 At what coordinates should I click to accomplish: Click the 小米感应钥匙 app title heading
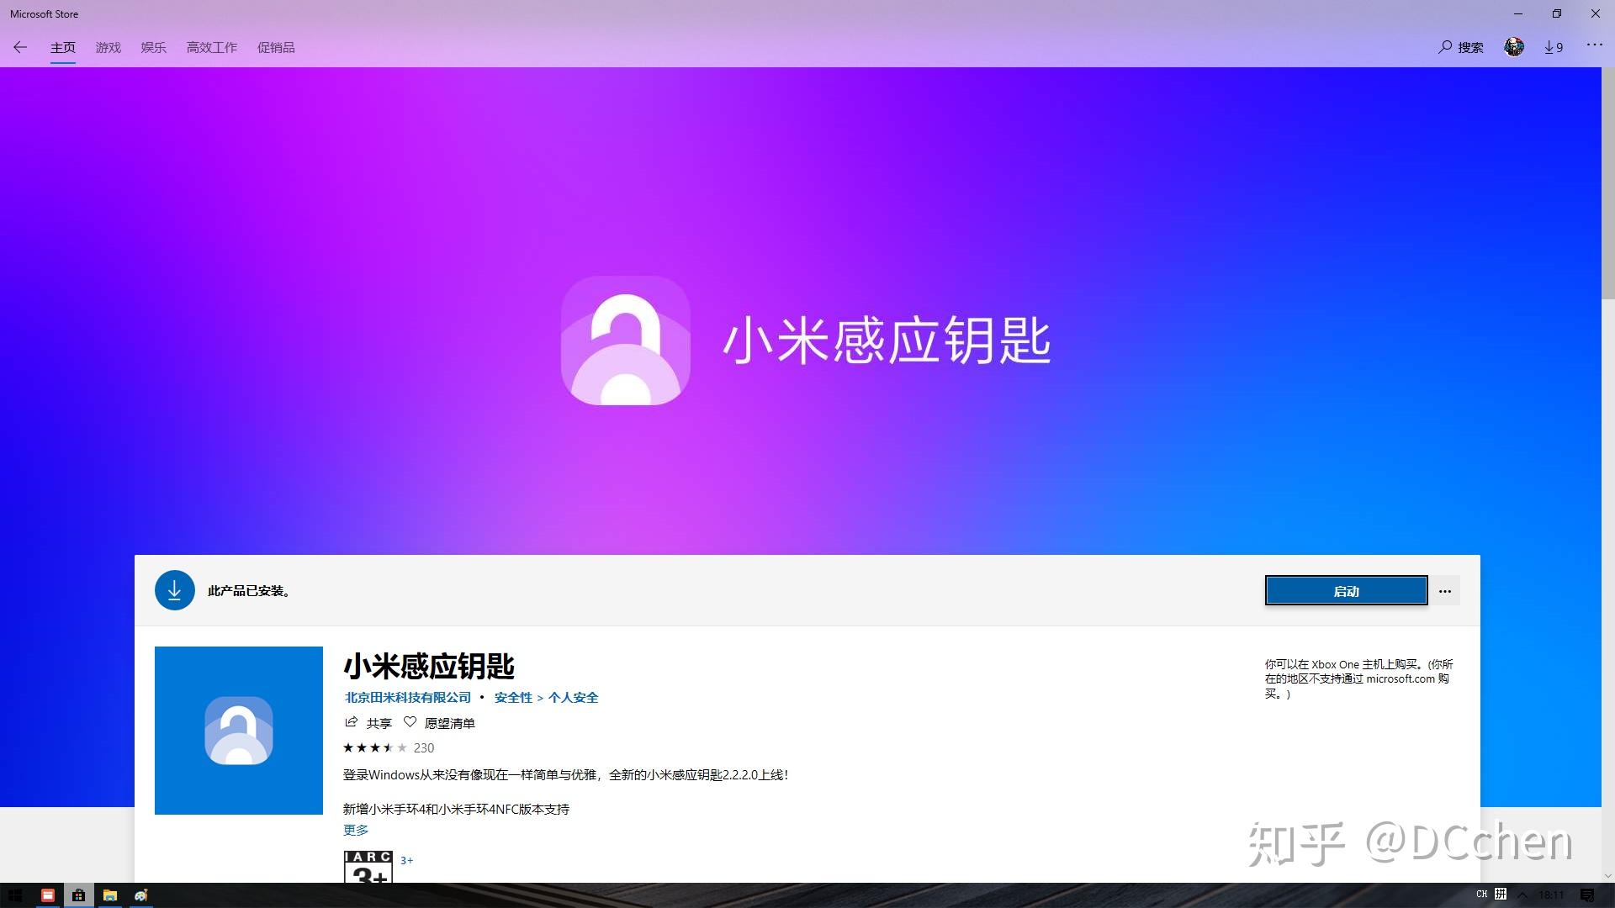[x=429, y=667]
